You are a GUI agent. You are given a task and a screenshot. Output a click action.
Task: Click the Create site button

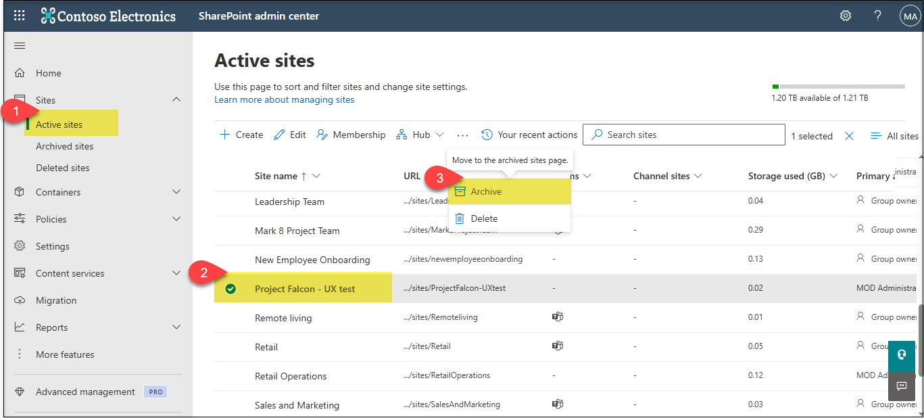coord(241,135)
